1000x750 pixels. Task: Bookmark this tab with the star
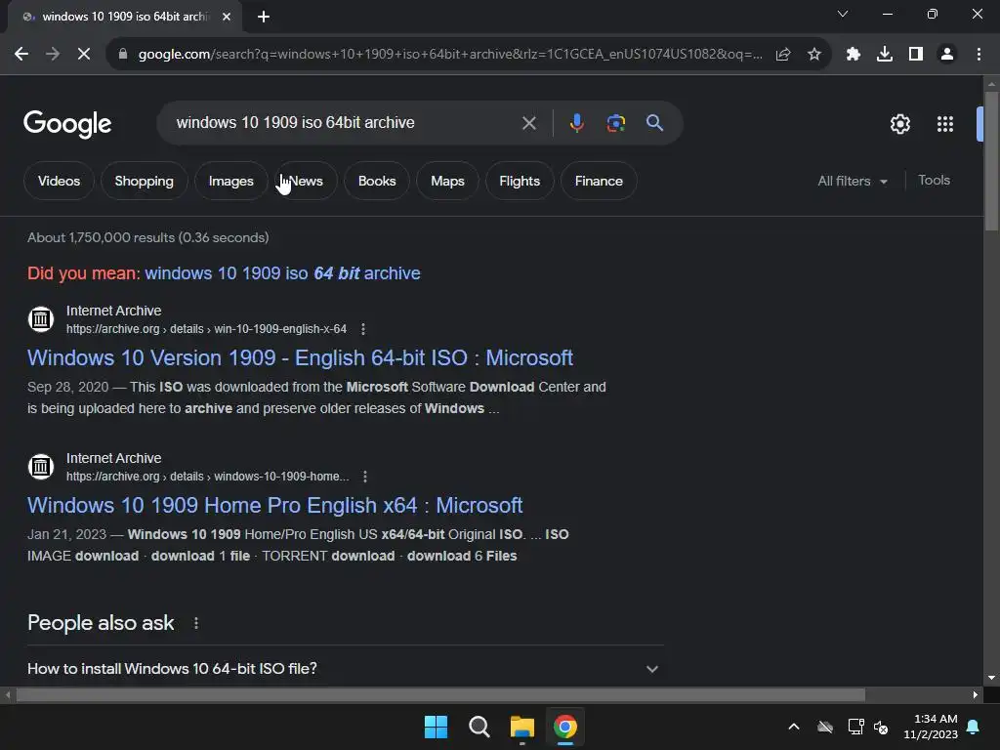tap(814, 55)
